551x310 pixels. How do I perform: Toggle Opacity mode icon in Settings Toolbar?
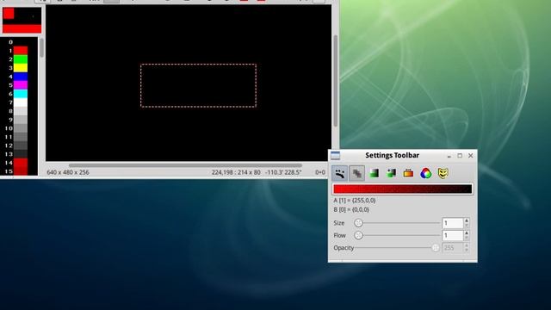click(x=356, y=173)
